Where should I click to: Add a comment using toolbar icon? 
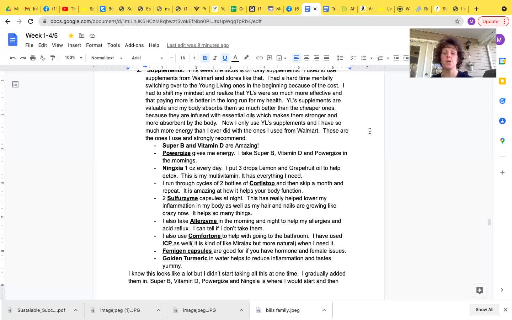pos(270,58)
